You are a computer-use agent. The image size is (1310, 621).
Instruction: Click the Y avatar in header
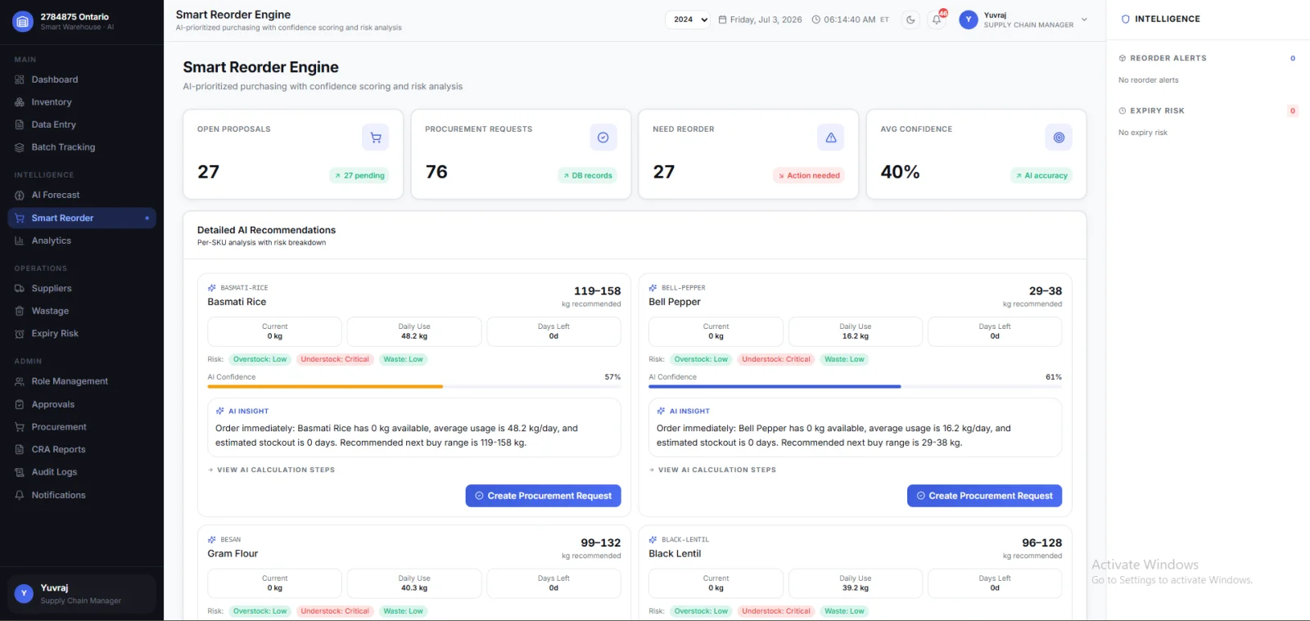coord(969,20)
